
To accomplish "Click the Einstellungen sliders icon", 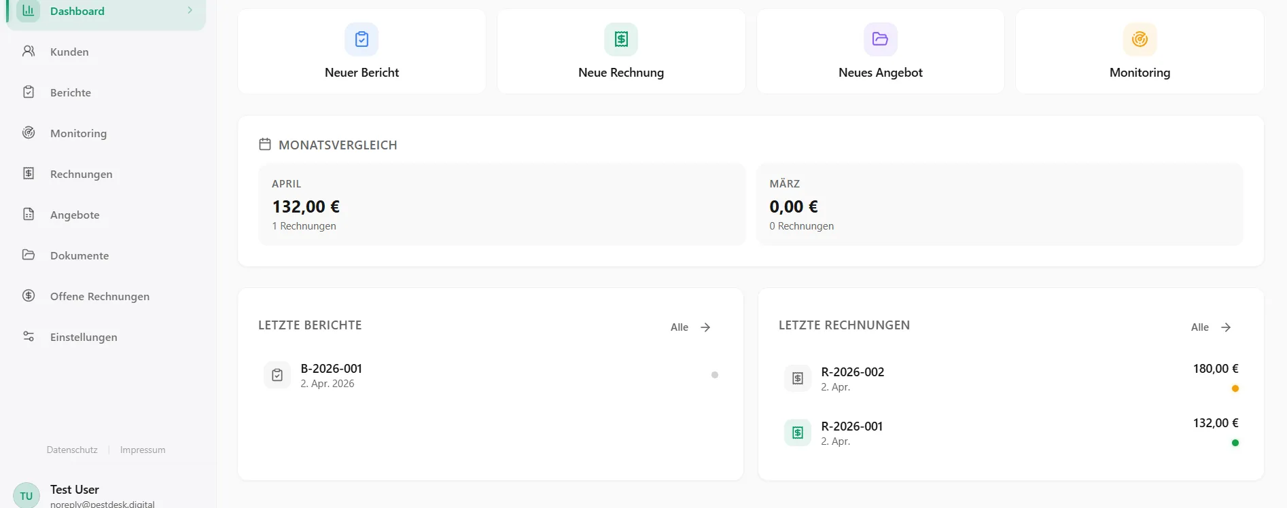I will 29,336.
